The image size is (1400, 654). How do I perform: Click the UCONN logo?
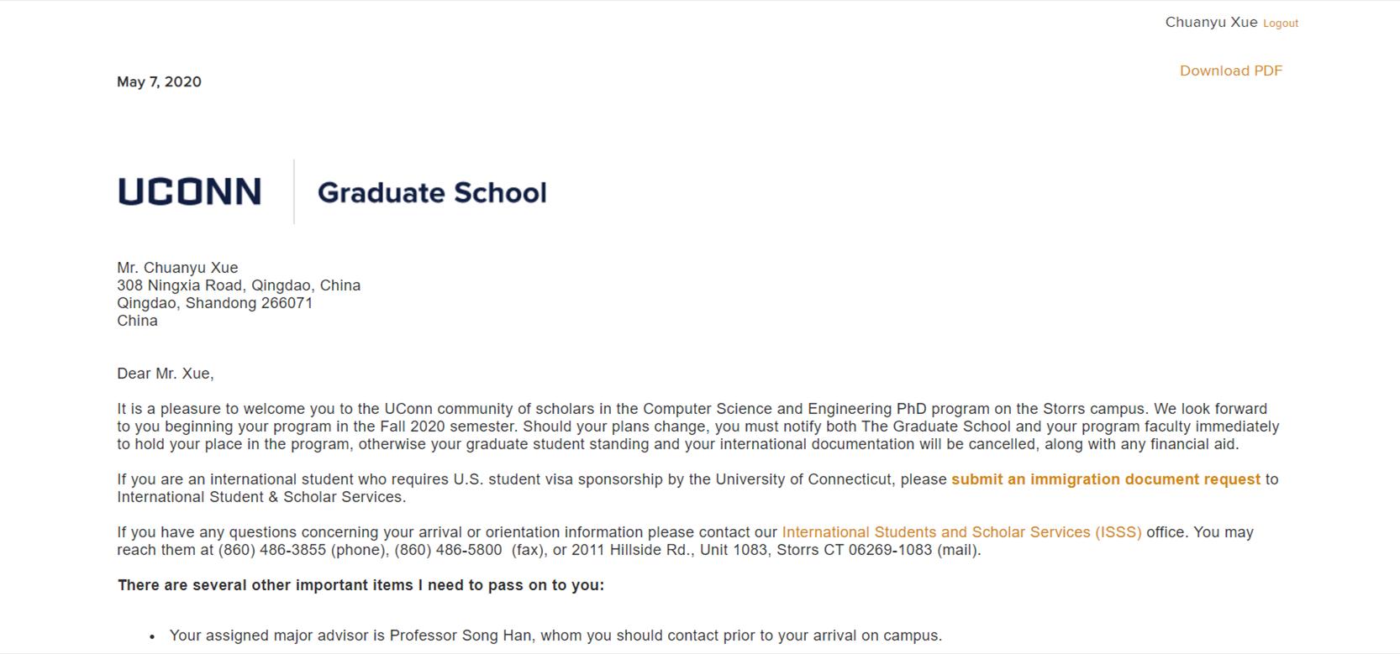[190, 192]
